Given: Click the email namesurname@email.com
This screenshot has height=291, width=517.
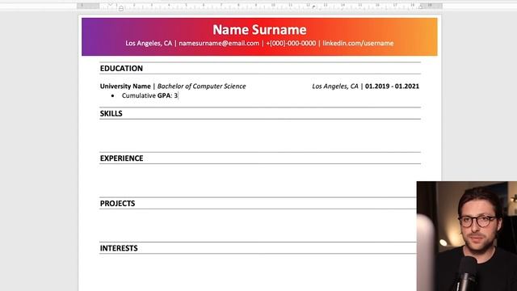Looking at the screenshot, I should click(219, 43).
